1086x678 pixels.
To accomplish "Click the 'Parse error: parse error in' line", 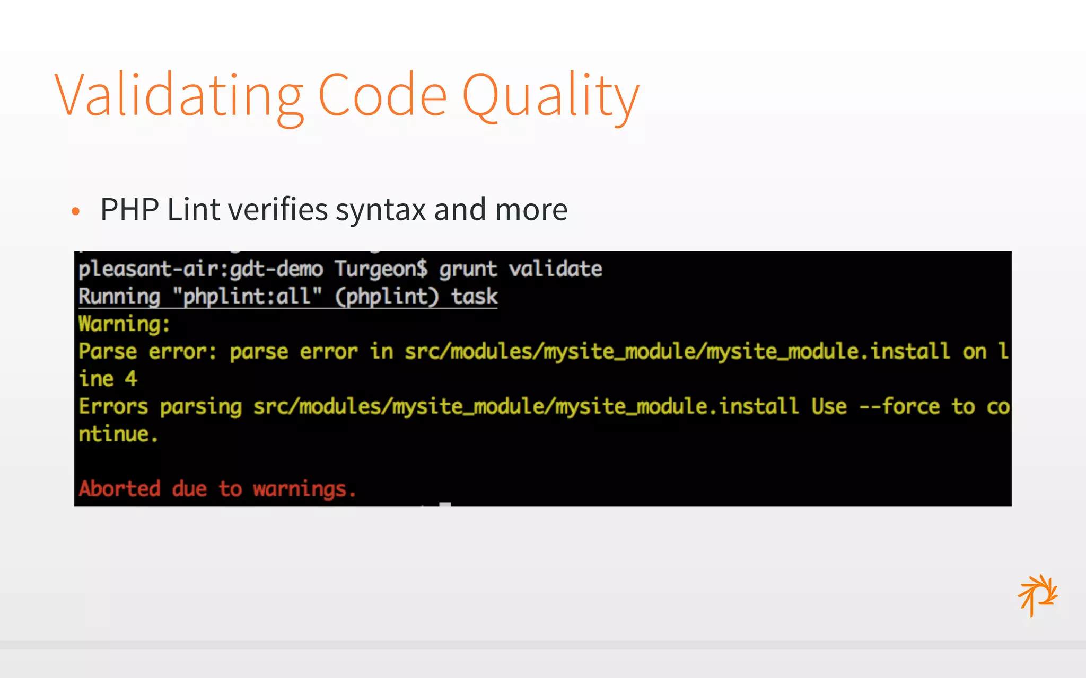I will point(544,352).
